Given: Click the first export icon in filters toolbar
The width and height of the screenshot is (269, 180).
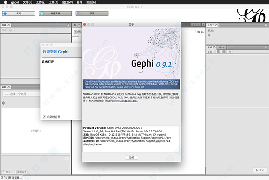Looking at the screenshot, I should coord(218,52).
